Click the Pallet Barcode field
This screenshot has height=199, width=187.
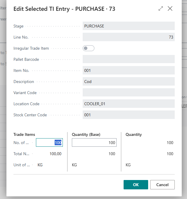pyautogui.click(x=129, y=59)
